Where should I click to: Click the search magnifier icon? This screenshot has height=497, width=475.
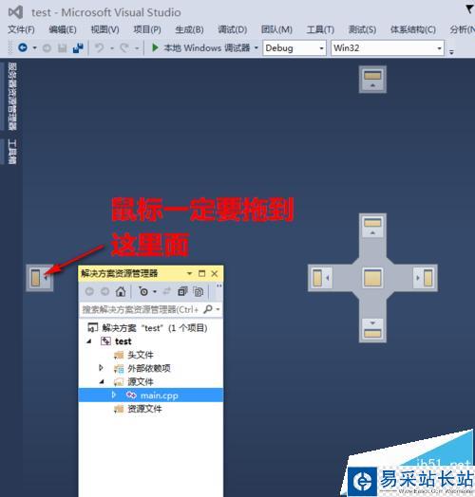208,309
